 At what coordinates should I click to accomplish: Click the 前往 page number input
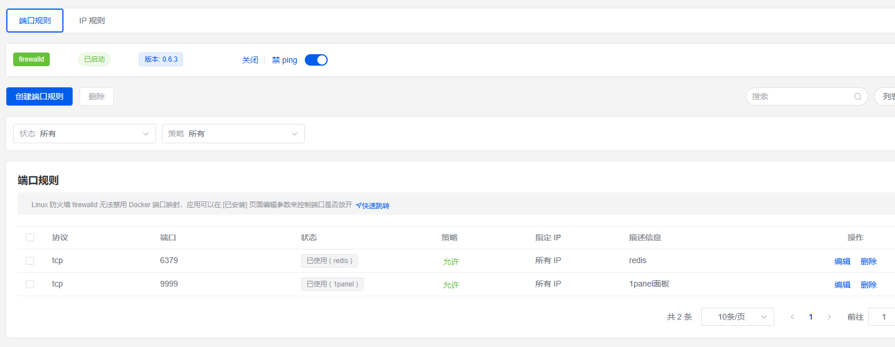coord(881,317)
